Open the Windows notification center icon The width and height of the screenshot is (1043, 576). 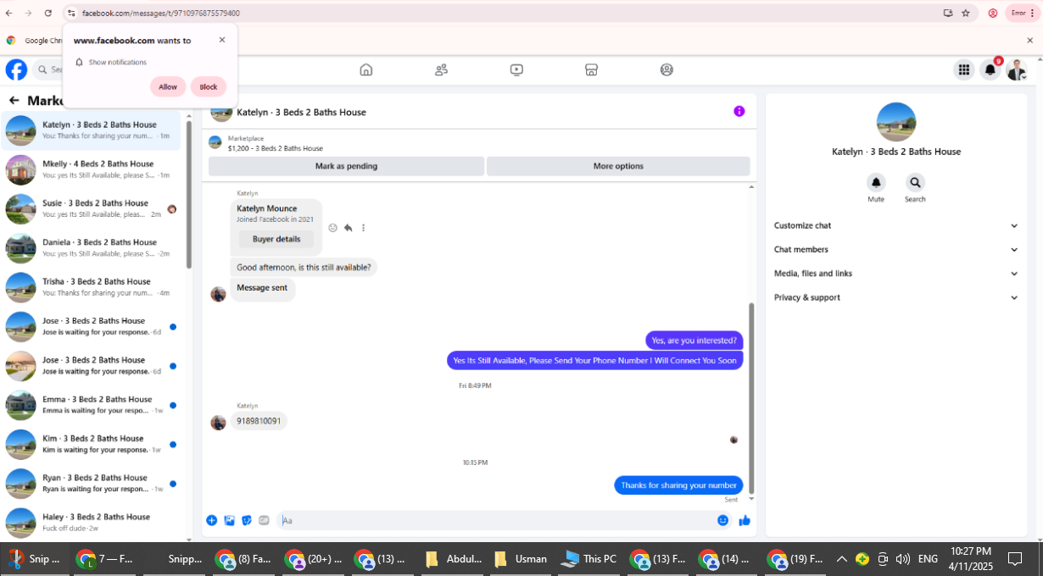[x=1015, y=559]
